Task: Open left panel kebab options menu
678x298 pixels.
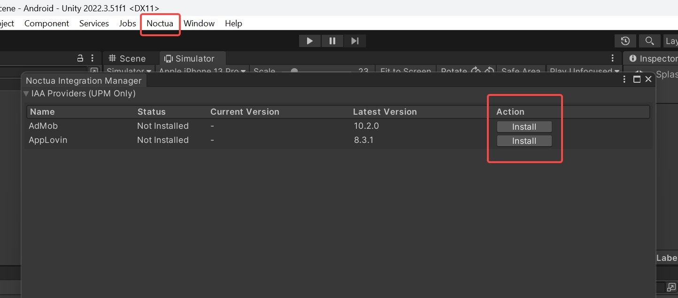Action: pos(92,58)
